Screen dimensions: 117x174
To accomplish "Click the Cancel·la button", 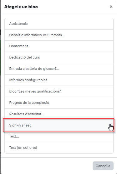I will point(103,166).
